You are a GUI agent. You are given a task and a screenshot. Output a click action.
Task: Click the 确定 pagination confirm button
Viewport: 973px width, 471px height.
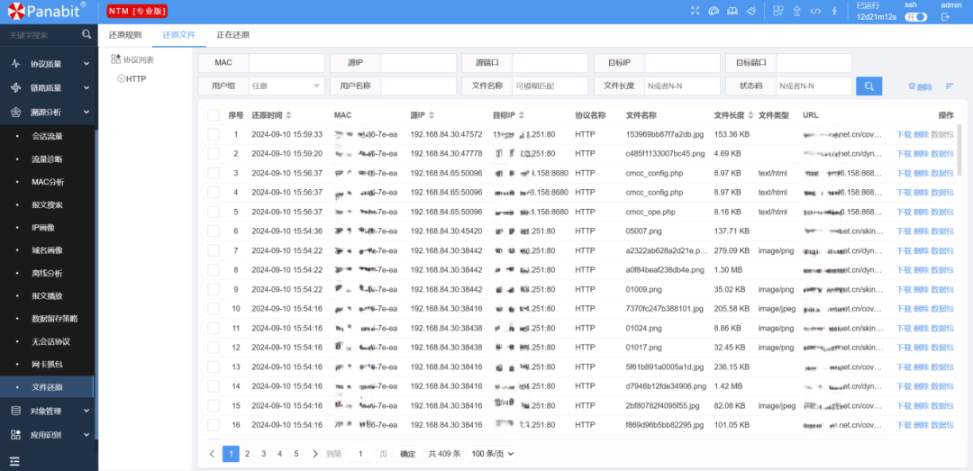(x=408, y=454)
